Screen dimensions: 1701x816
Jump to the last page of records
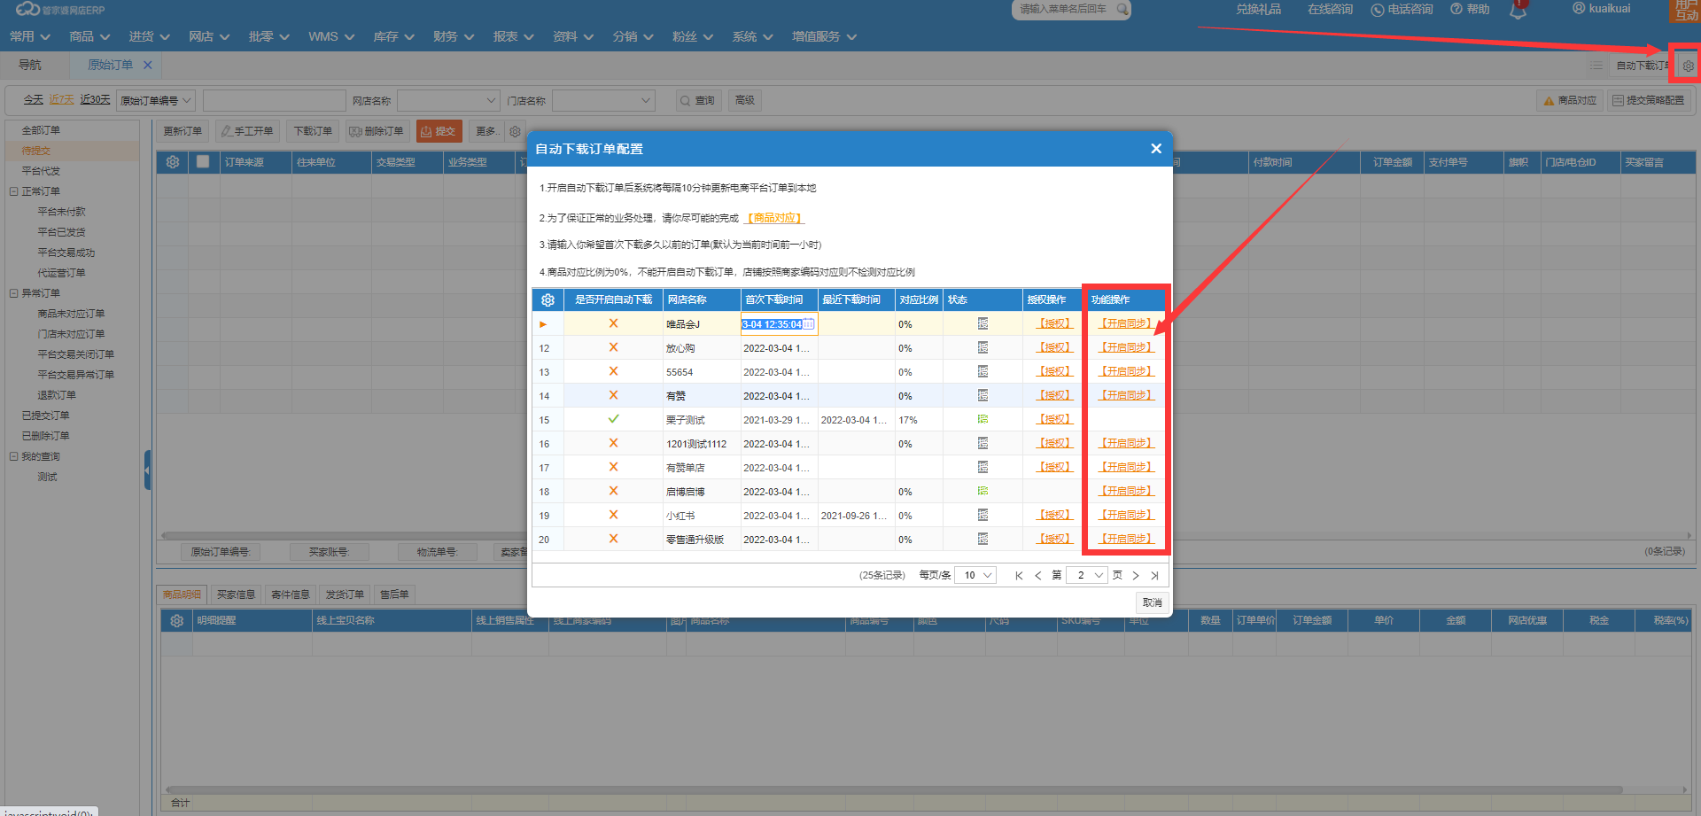(1154, 576)
